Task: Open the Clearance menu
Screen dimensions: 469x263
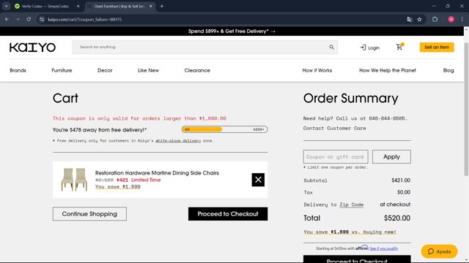Action: (x=197, y=70)
